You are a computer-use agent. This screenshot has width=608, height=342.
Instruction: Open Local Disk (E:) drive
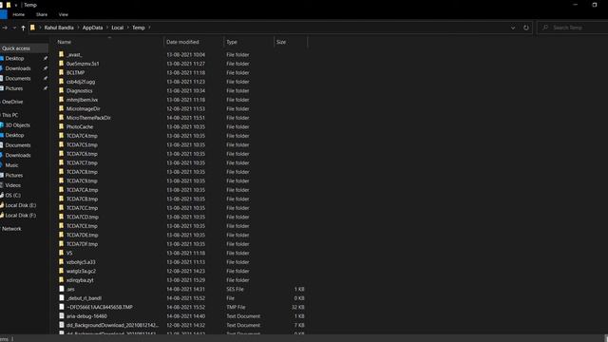tap(21, 205)
